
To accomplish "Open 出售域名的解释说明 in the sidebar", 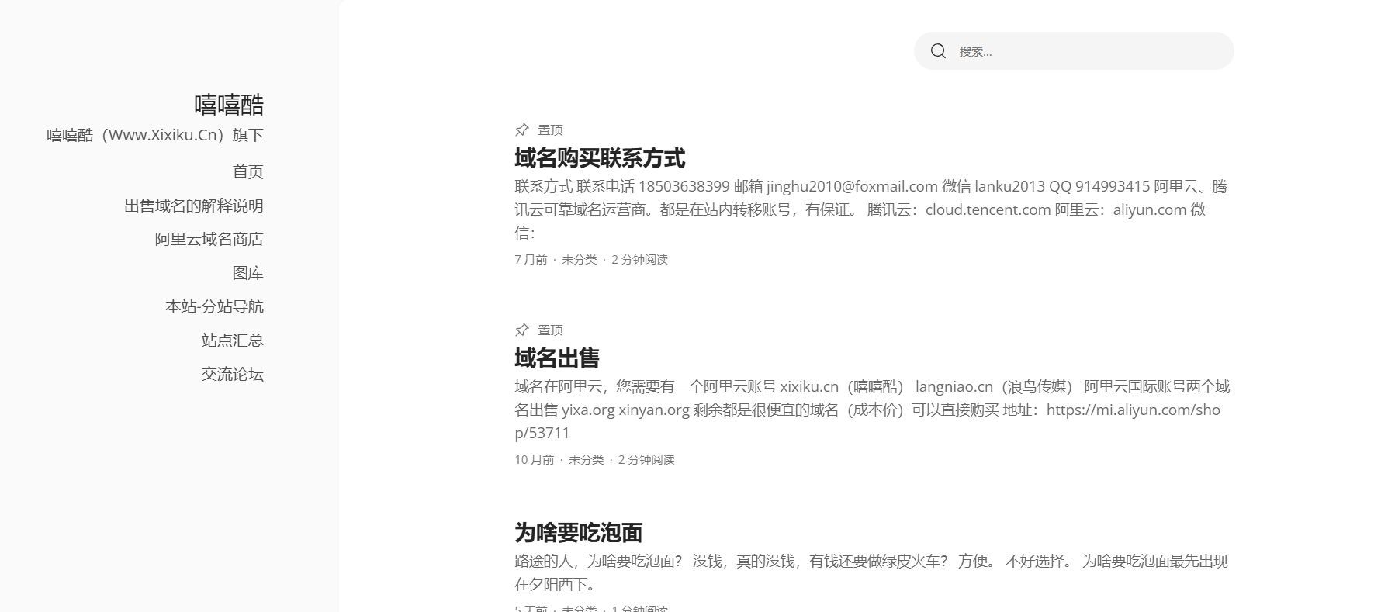I will coord(194,206).
